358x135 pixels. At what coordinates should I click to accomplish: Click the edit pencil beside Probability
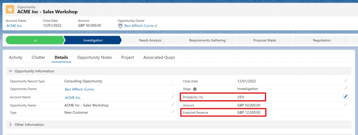(x=345, y=97)
